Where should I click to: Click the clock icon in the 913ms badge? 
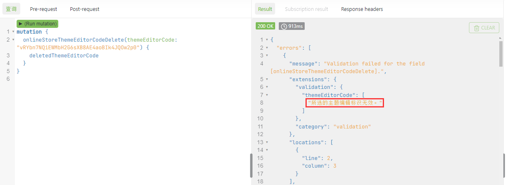[284, 26]
